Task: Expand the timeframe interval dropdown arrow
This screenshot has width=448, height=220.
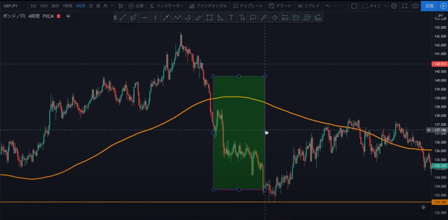Action: 112,6
